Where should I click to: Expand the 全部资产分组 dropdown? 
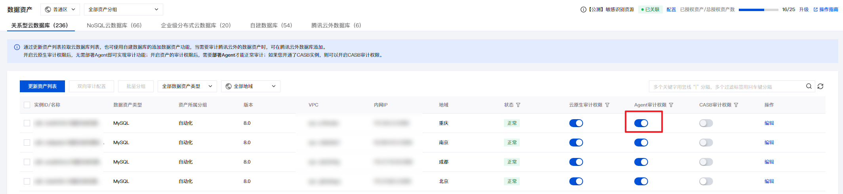123,10
